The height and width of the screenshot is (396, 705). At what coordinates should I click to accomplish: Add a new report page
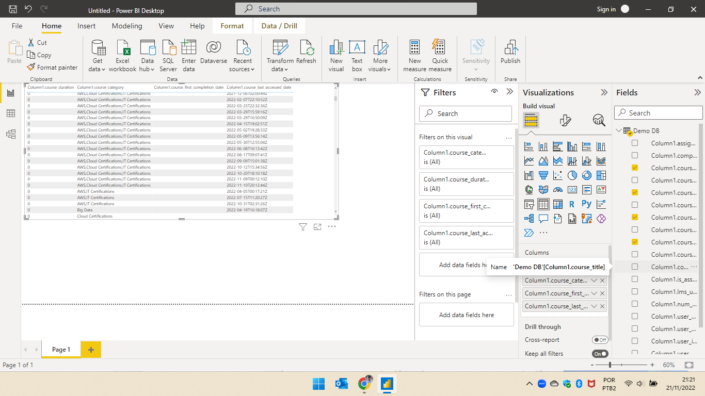click(91, 350)
